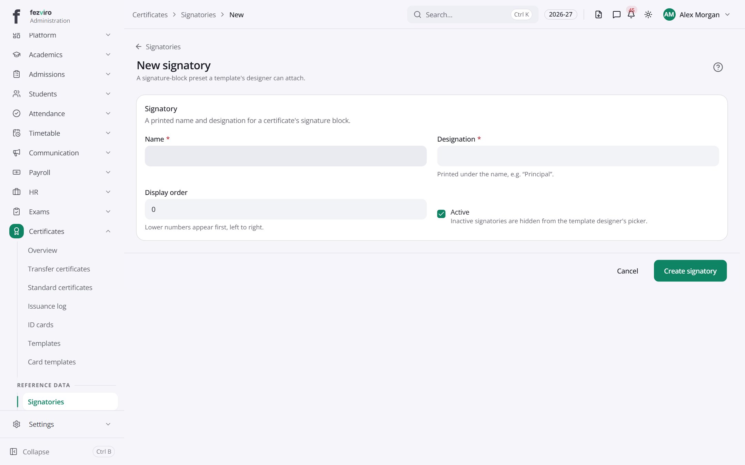Viewport: 745px width, 465px height.
Task: Collapse the Certificates section chevron
Action: 108,231
